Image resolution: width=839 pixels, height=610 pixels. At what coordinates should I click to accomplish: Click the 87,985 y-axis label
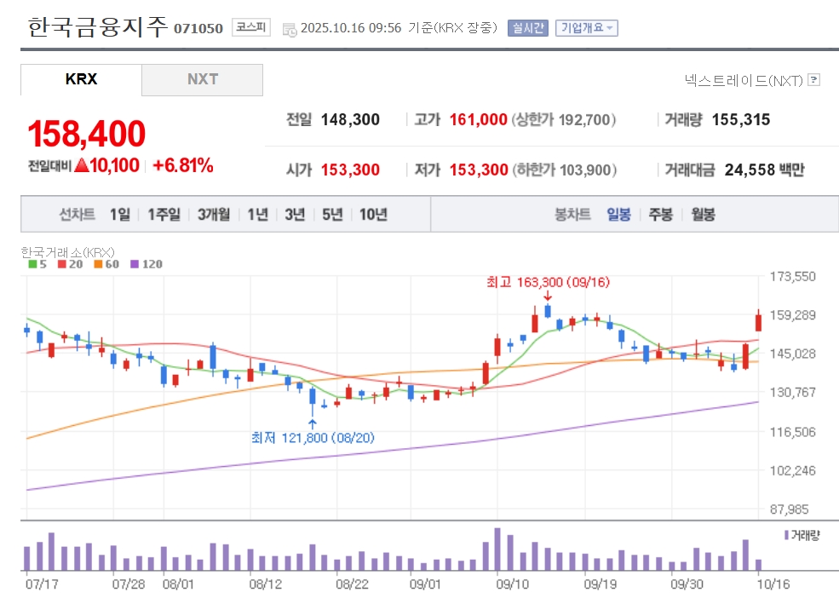pyautogui.click(x=790, y=509)
